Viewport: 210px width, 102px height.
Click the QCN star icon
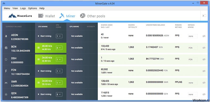[x=6, y=94]
